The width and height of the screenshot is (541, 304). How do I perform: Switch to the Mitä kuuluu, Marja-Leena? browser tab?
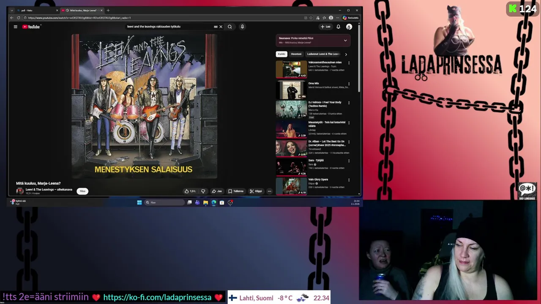tap(82, 10)
